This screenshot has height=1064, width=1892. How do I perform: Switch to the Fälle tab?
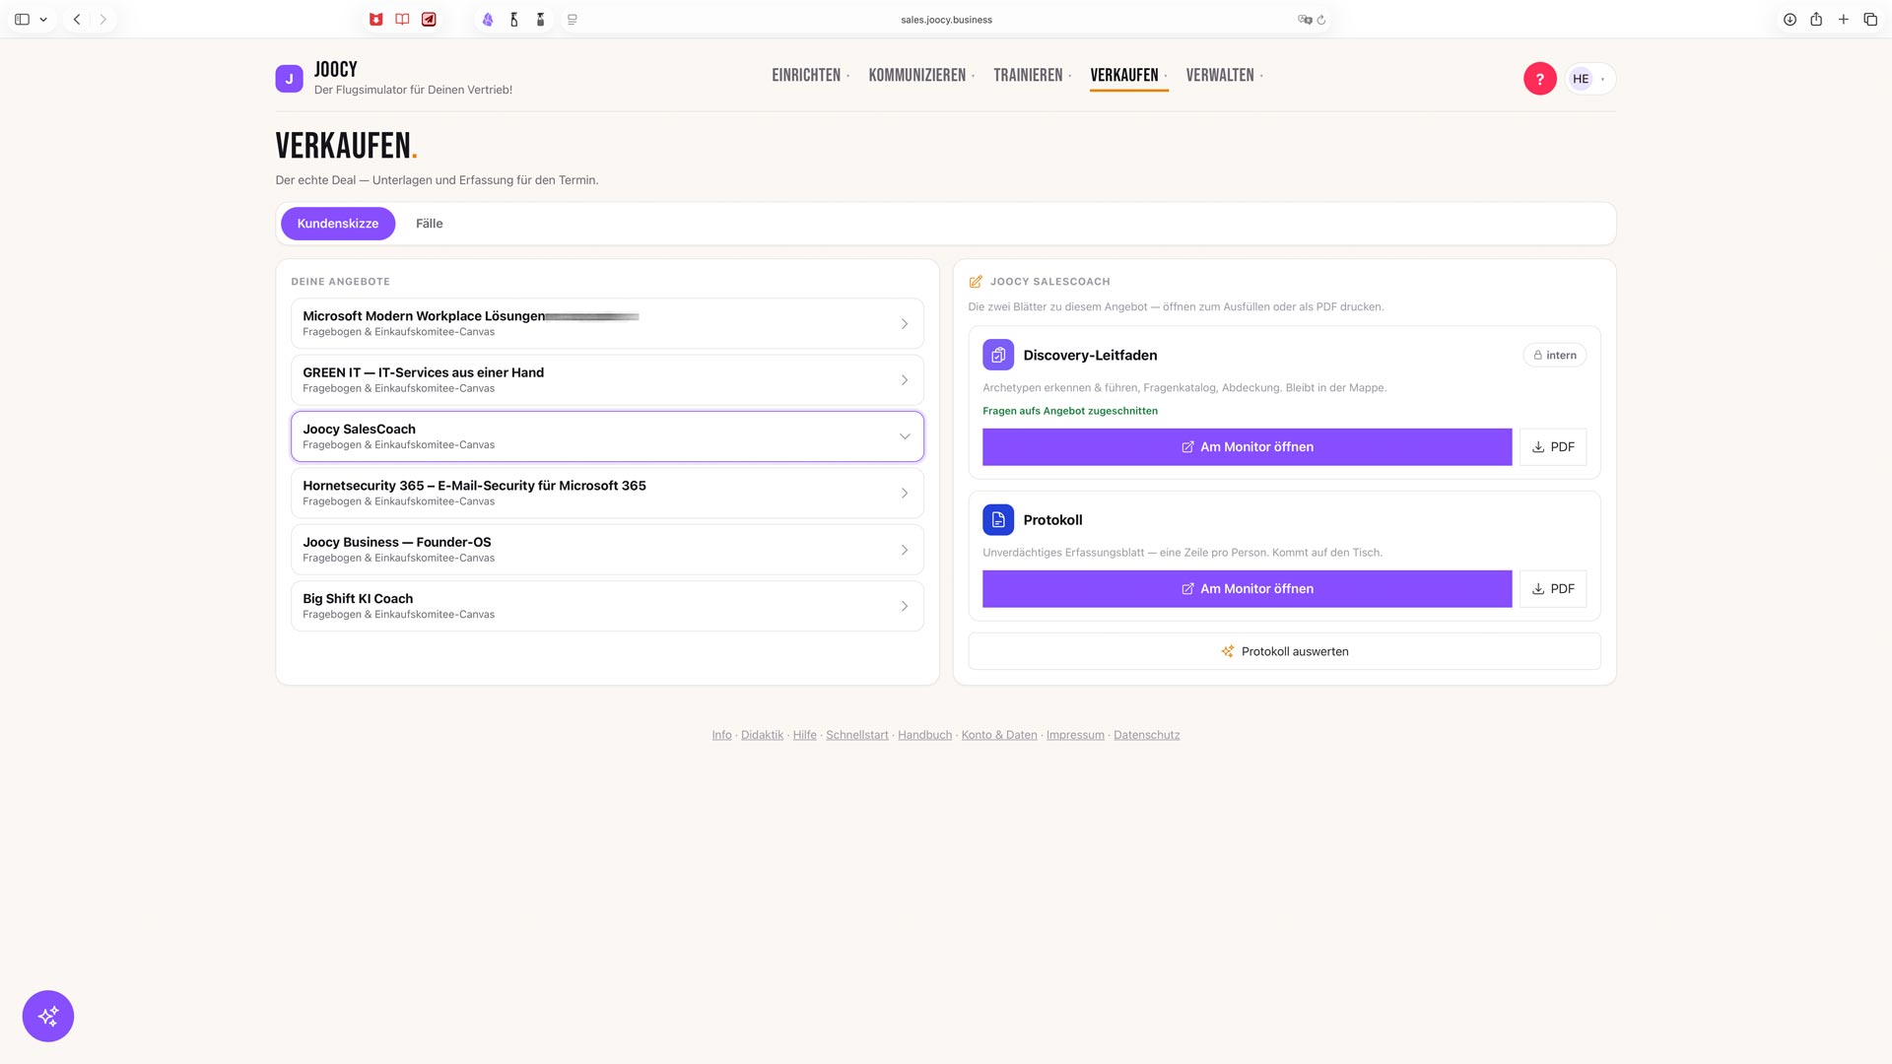(x=430, y=224)
